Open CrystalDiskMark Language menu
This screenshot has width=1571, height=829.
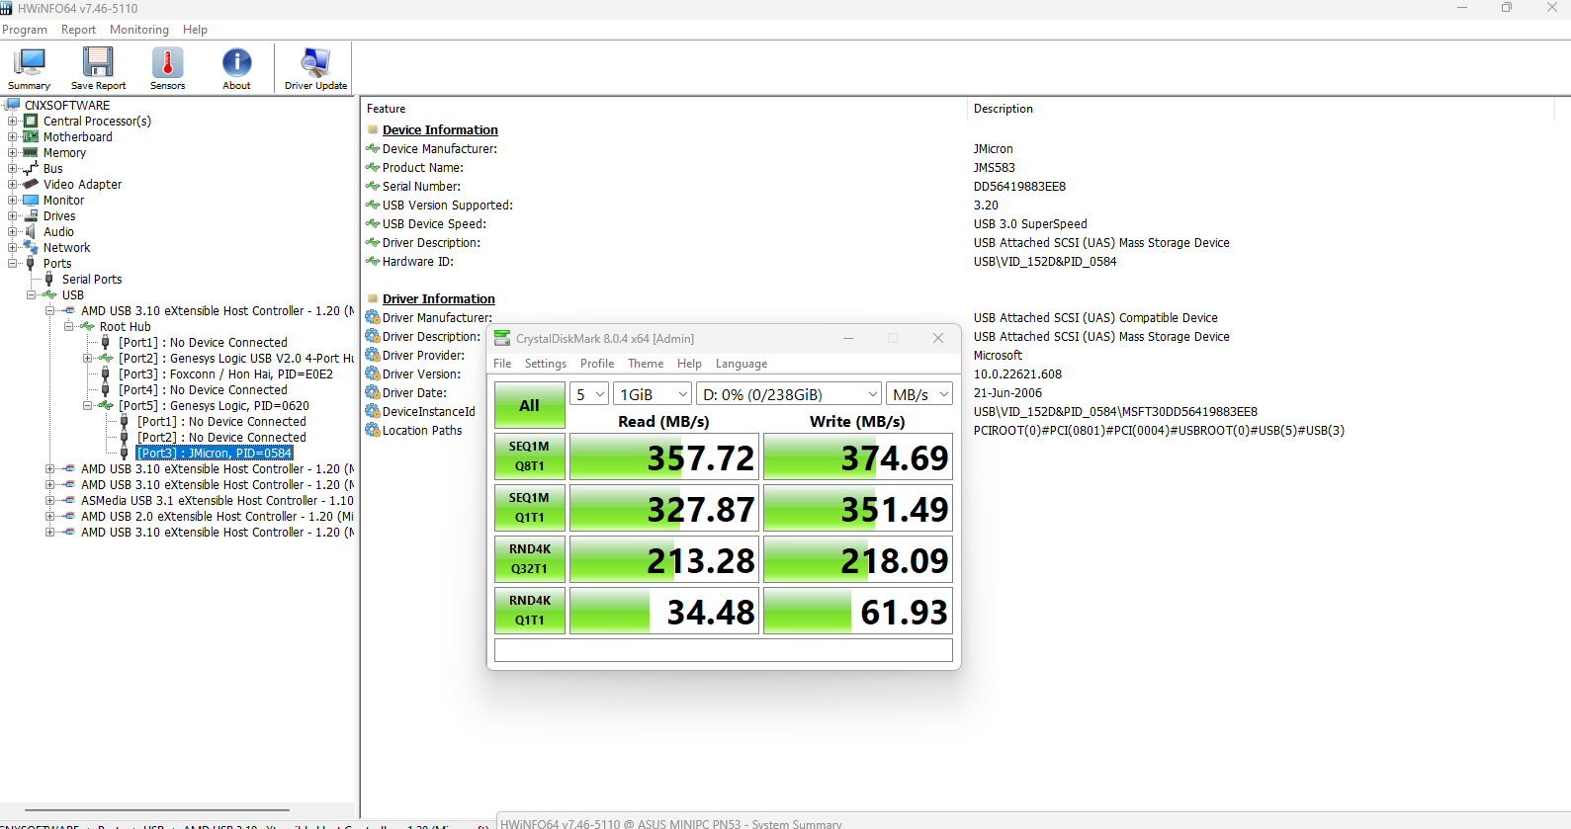[x=742, y=364]
